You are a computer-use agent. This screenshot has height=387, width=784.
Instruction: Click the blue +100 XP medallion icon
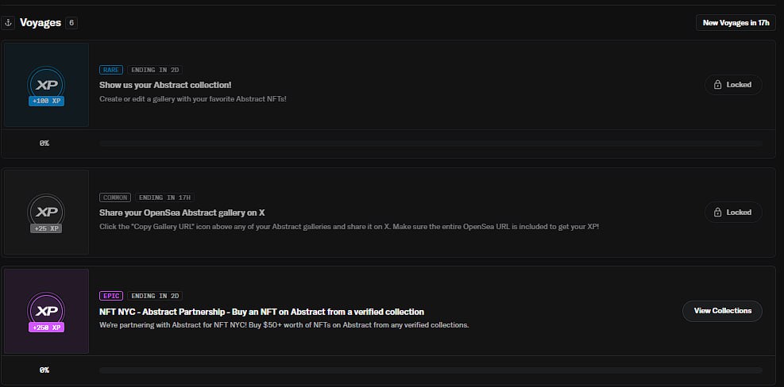pos(46,86)
